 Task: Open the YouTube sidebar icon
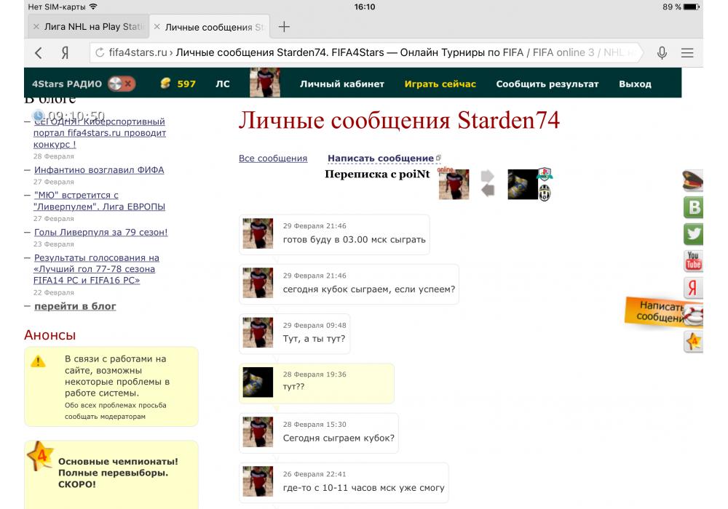pos(693,260)
